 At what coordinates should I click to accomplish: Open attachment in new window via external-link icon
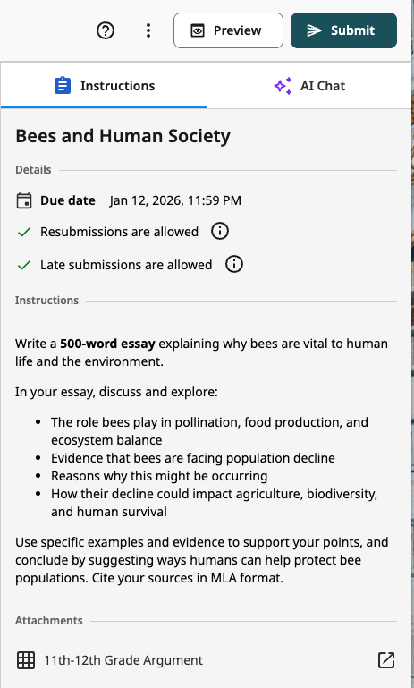pos(386,660)
